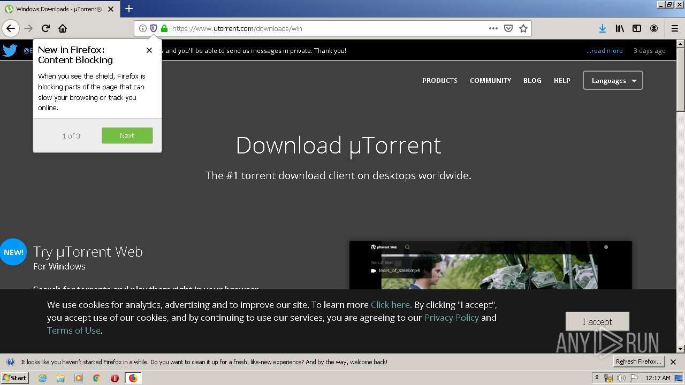Open the Firefox hamburger menu
The height and width of the screenshot is (385, 685).
coord(675,28)
